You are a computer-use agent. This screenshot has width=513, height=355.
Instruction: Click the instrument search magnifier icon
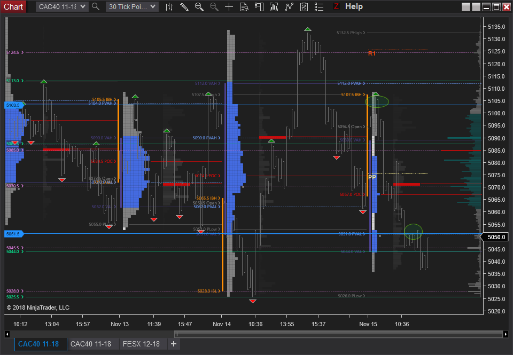(96, 6)
